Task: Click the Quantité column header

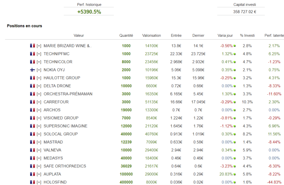Action: pos(126,36)
